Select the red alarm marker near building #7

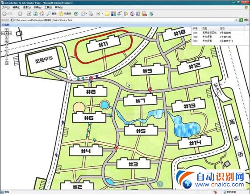(150, 90)
